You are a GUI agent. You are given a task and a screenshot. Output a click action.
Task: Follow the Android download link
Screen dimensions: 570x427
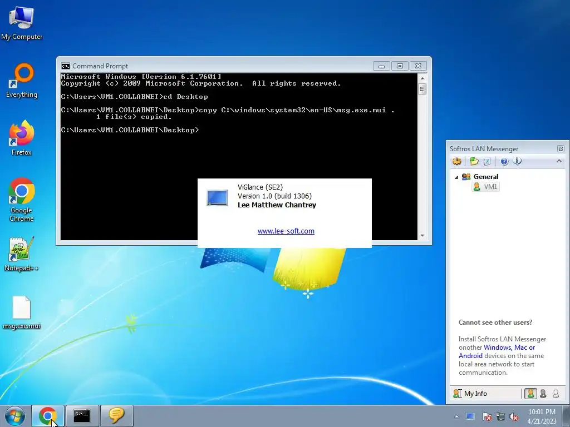[470, 356]
